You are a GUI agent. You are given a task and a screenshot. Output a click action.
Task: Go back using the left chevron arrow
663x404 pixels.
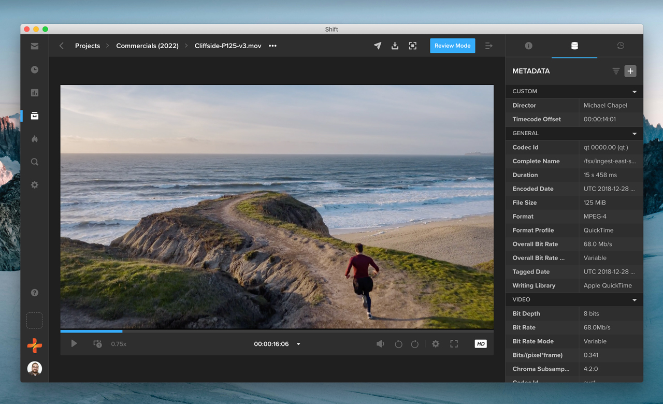pyautogui.click(x=61, y=46)
